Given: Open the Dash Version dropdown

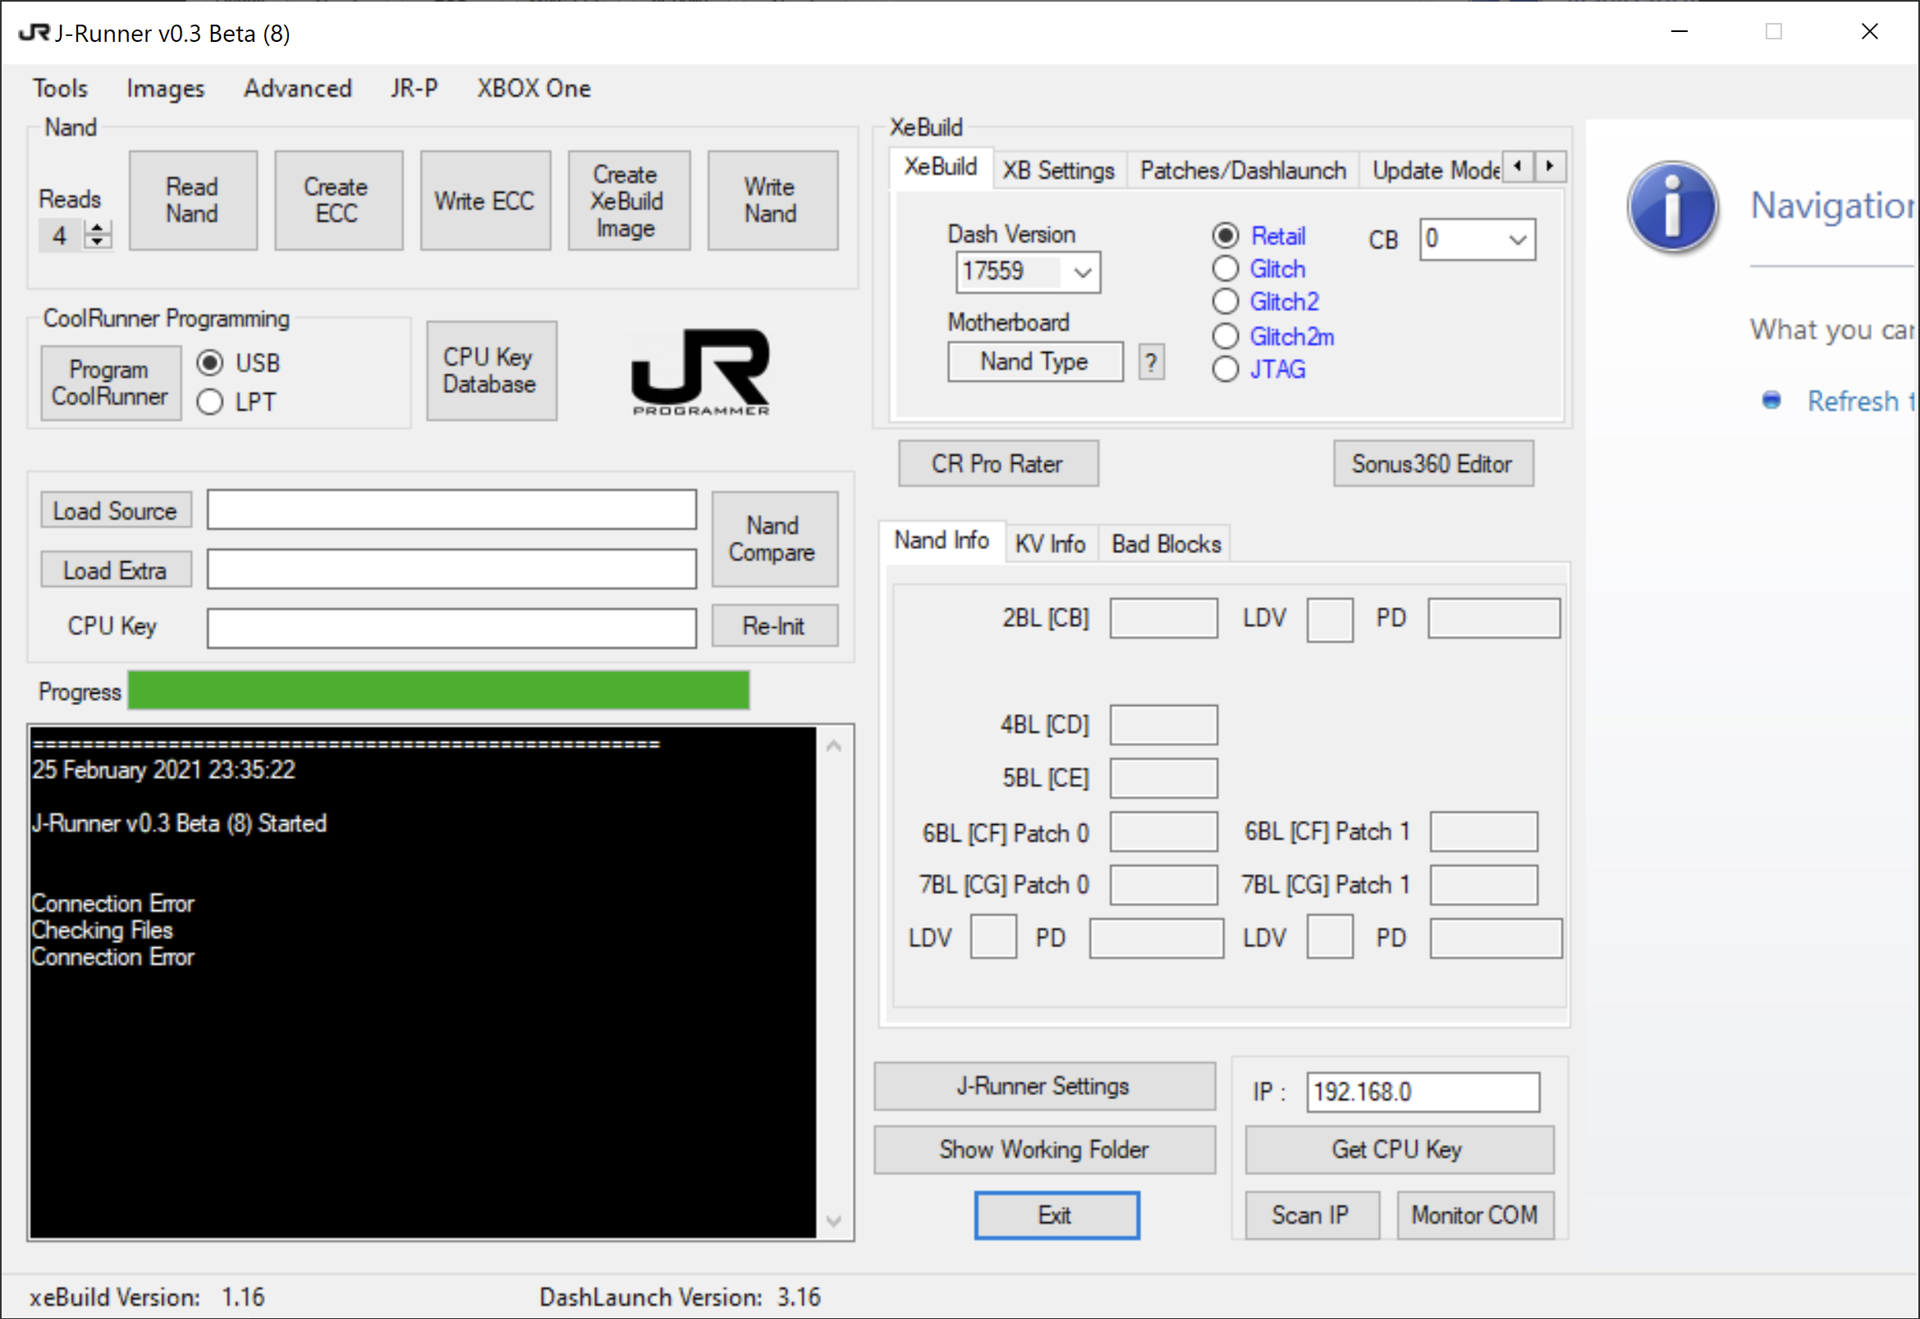Looking at the screenshot, I should (x=1082, y=272).
